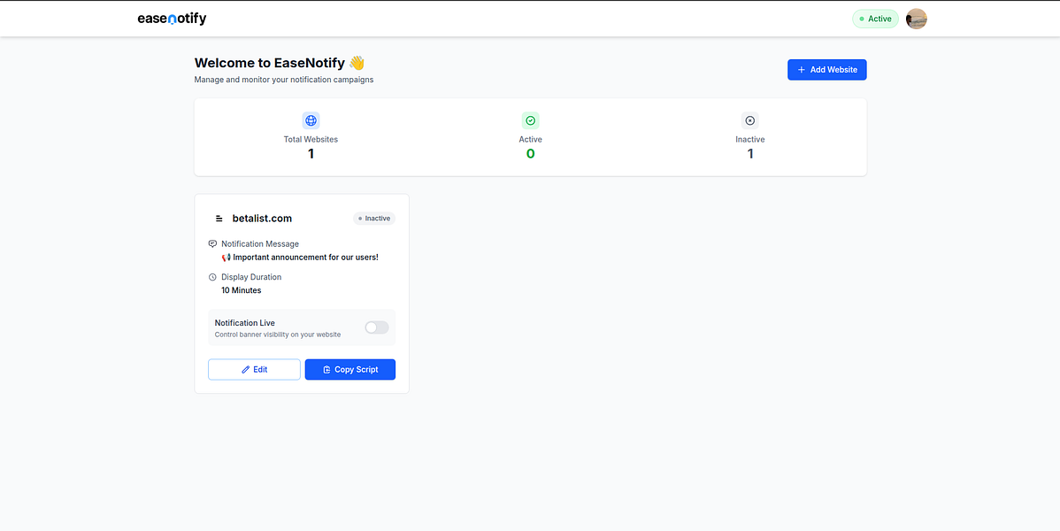
Task: Click the copy icon inside Copy Script button
Action: pos(327,369)
